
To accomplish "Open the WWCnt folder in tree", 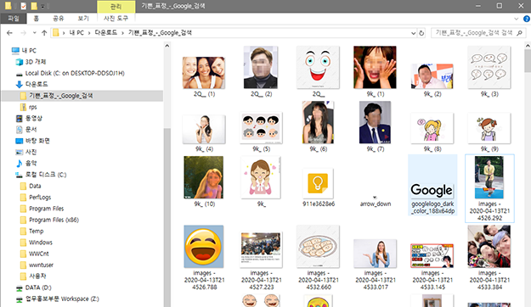I will click(x=38, y=254).
